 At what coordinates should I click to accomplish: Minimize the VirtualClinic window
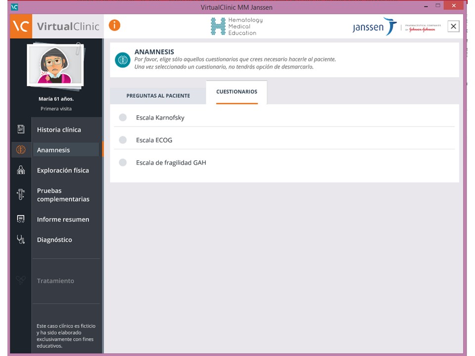426,6
